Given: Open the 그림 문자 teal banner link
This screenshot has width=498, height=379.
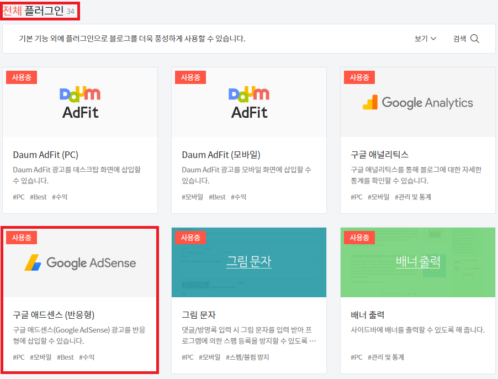Looking at the screenshot, I should [249, 261].
